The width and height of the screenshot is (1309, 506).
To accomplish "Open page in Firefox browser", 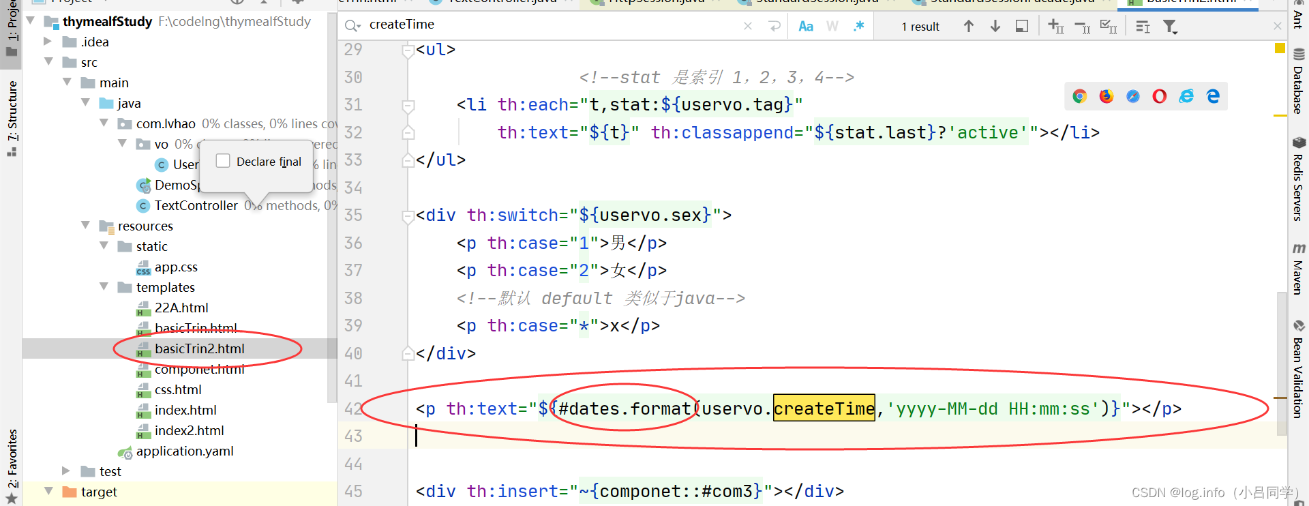I will coord(1106,96).
